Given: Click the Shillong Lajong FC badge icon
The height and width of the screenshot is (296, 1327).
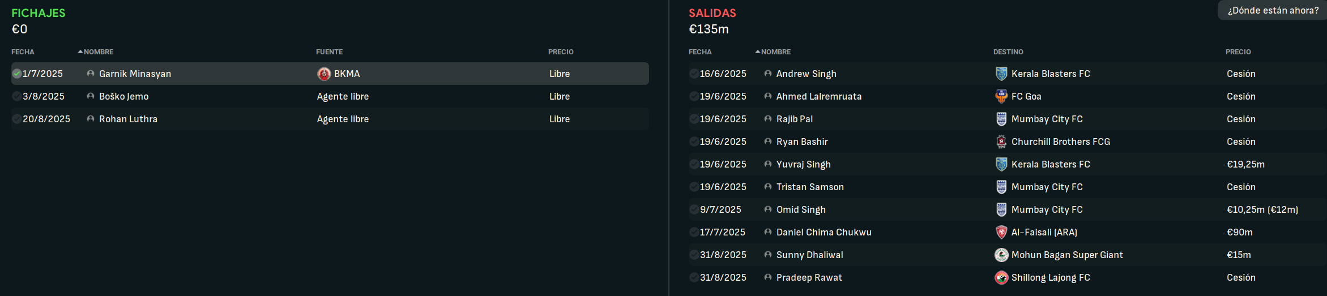Looking at the screenshot, I should click(x=1001, y=277).
